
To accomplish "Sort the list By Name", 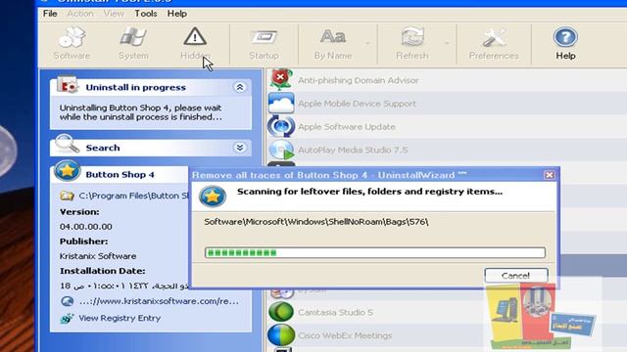I will [x=333, y=43].
